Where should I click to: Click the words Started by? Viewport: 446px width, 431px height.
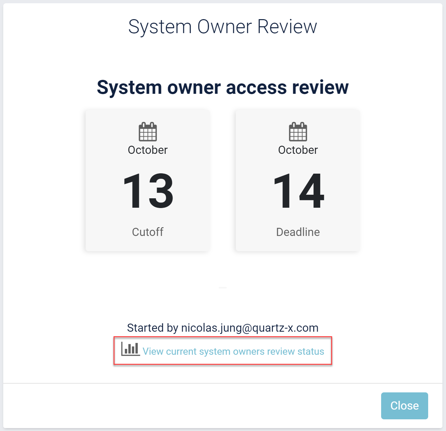(152, 328)
